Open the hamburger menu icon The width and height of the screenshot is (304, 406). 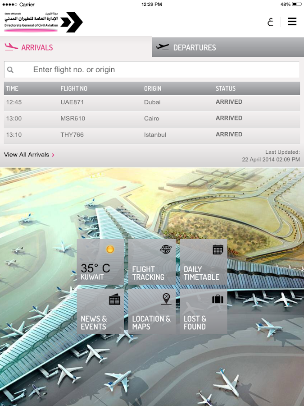(x=292, y=22)
